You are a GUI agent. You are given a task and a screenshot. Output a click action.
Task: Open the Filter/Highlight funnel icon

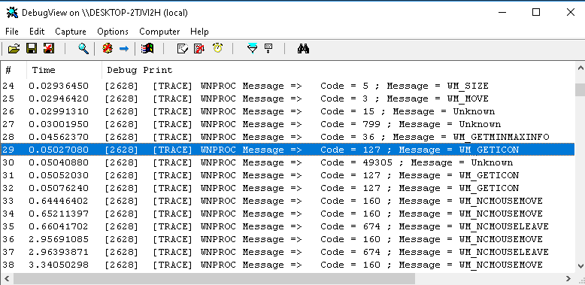click(x=253, y=48)
